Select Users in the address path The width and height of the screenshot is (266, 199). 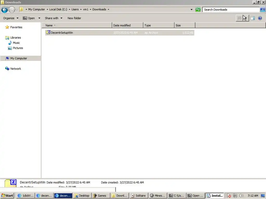pyautogui.click(x=75, y=10)
